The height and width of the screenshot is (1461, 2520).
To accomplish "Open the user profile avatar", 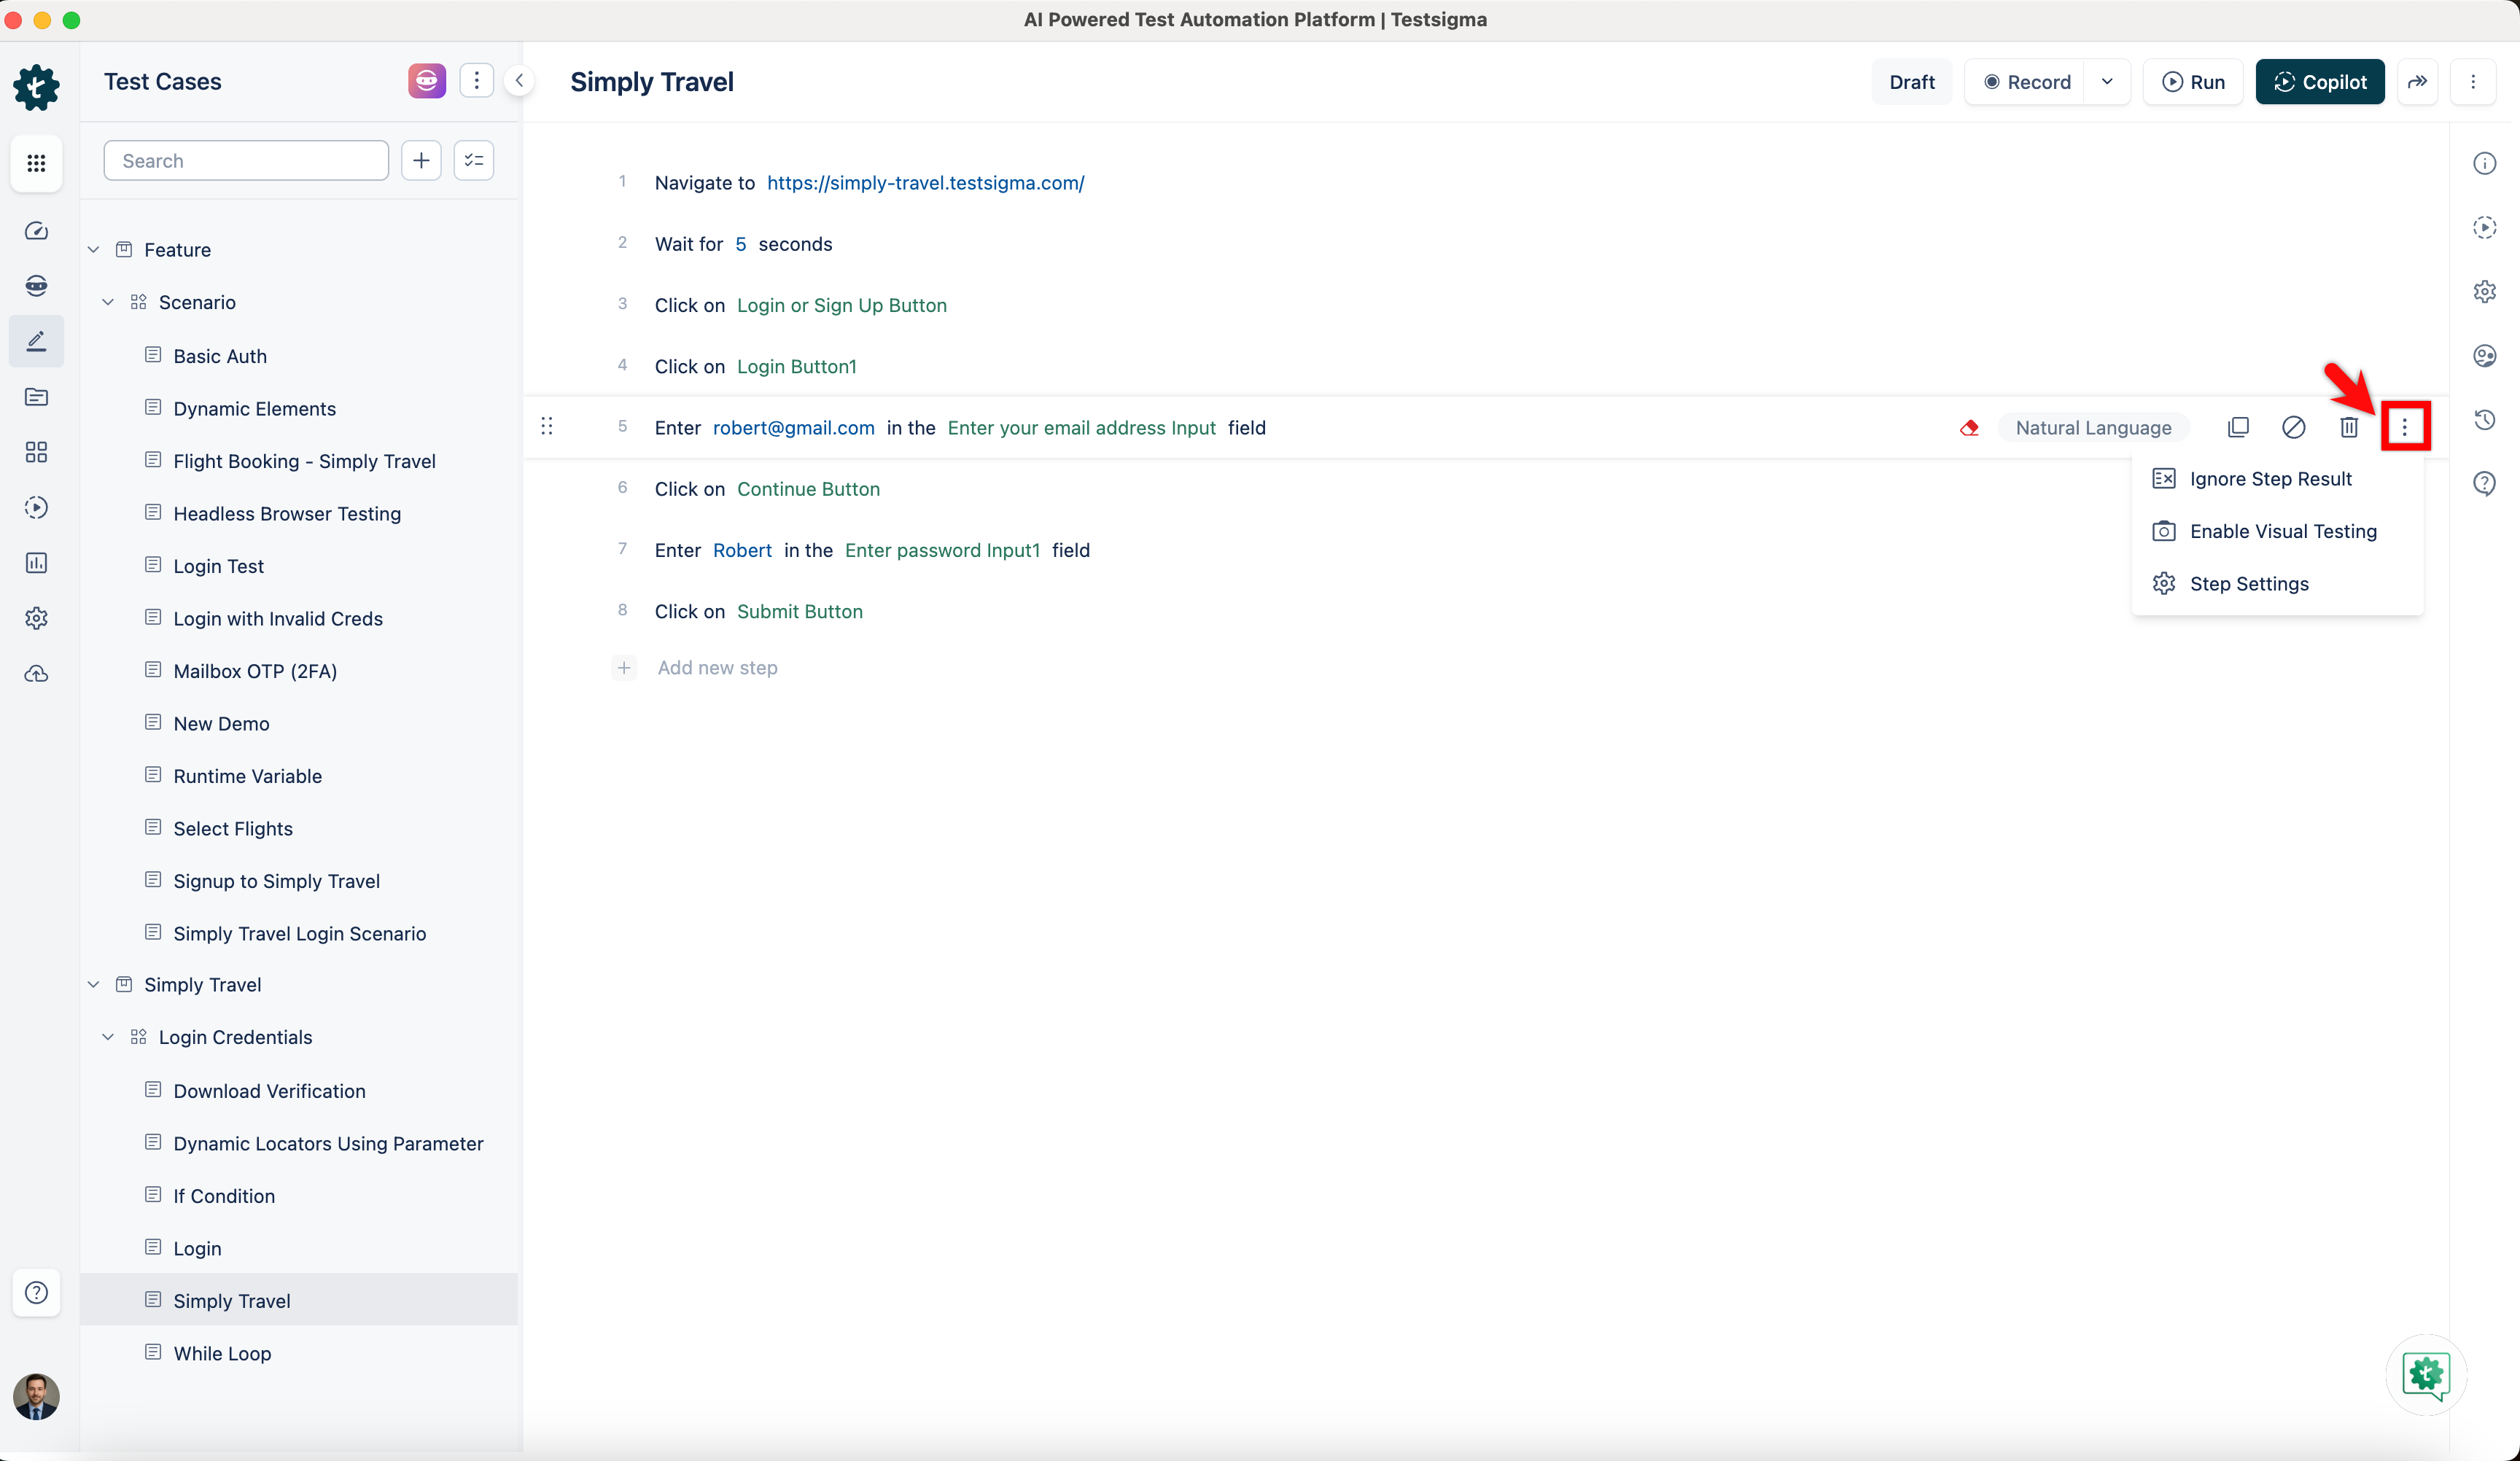I will [x=36, y=1396].
